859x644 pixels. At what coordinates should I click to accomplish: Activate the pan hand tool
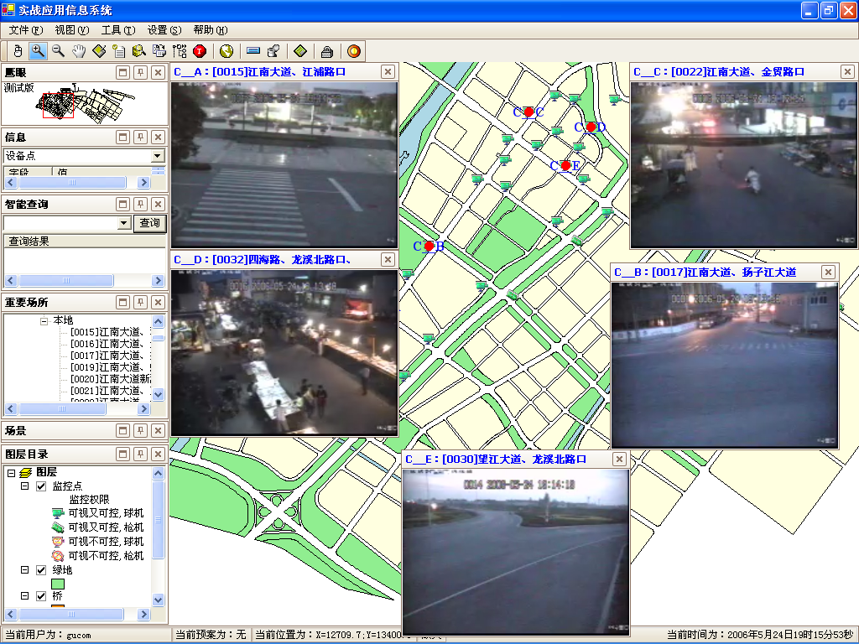click(78, 51)
